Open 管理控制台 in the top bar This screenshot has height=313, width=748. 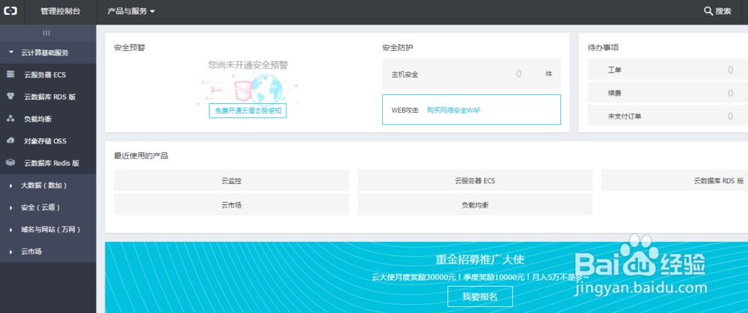click(x=61, y=11)
